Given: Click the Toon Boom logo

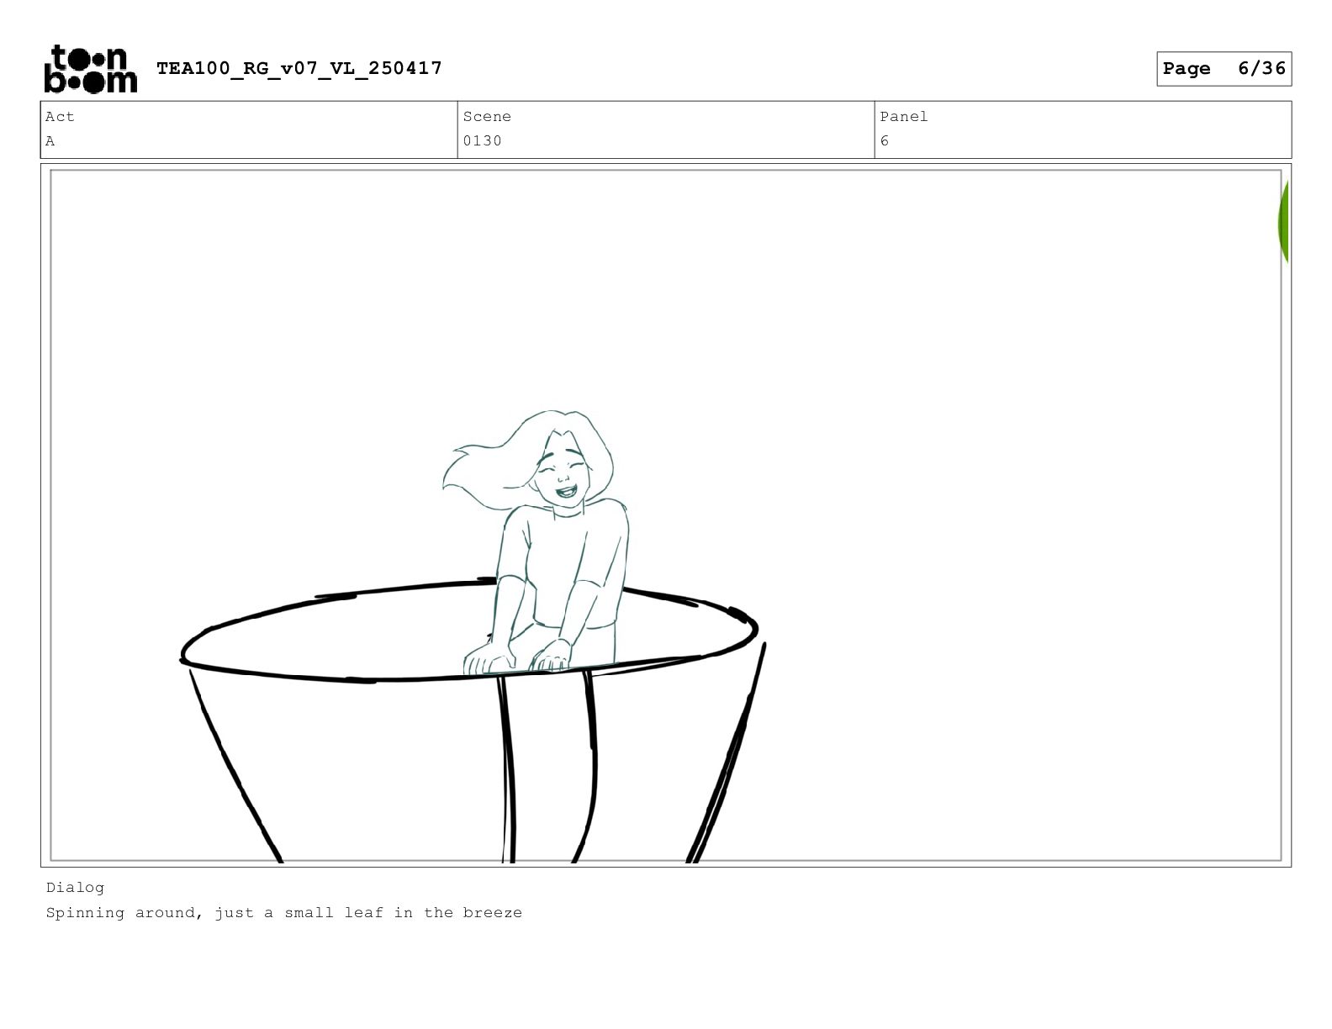Looking at the screenshot, I should tap(90, 69).
